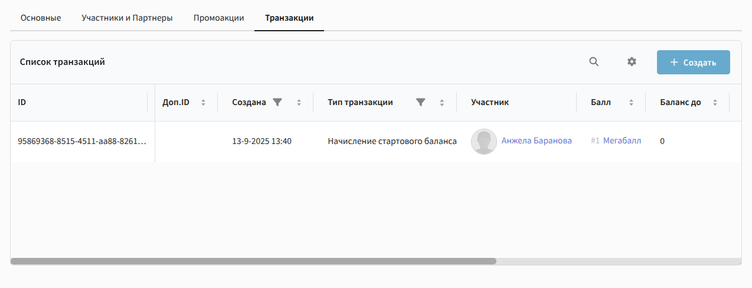Filter by Создана date funnel icon
Screen dimensions: 752x288
coord(277,102)
